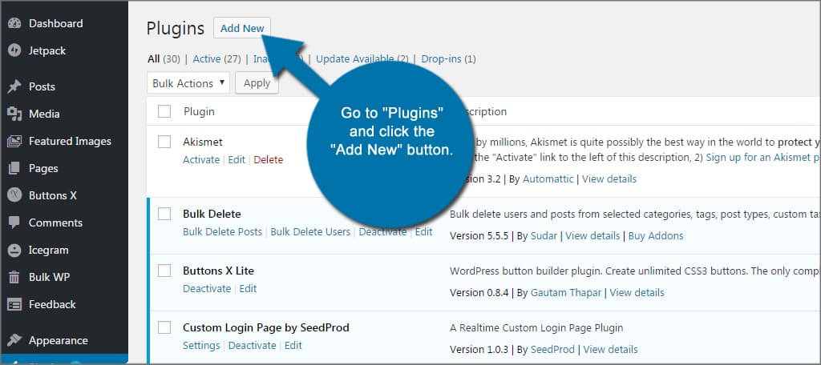Click the Media icon in sidebar

click(x=14, y=114)
